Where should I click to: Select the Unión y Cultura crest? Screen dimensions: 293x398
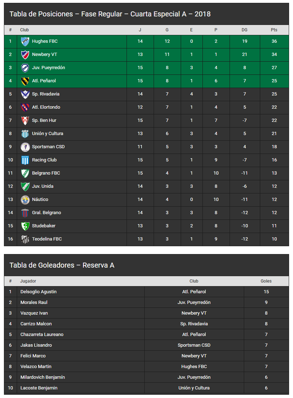pyautogui.click(x=25, y=134)
